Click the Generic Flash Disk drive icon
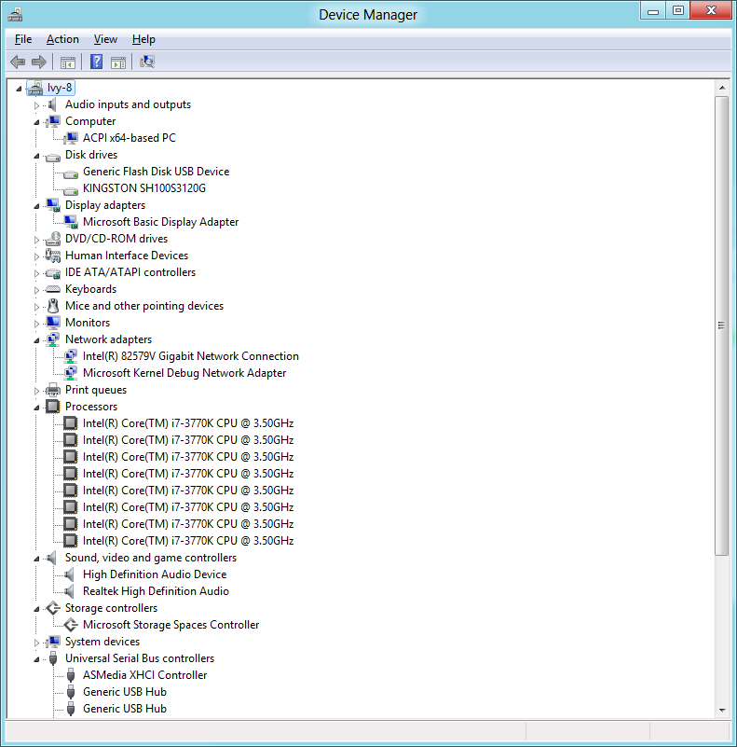This screenshot has height=747, width=737. [x=71, y=173]
